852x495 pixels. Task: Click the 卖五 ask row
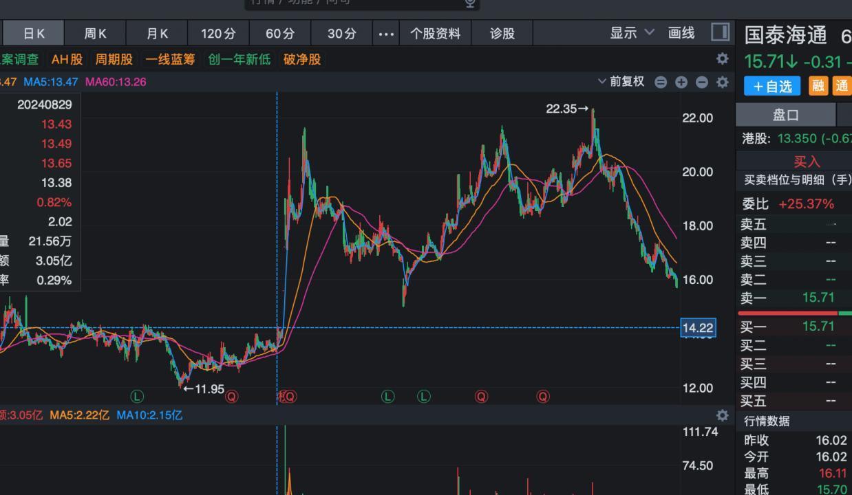(794, 223)
